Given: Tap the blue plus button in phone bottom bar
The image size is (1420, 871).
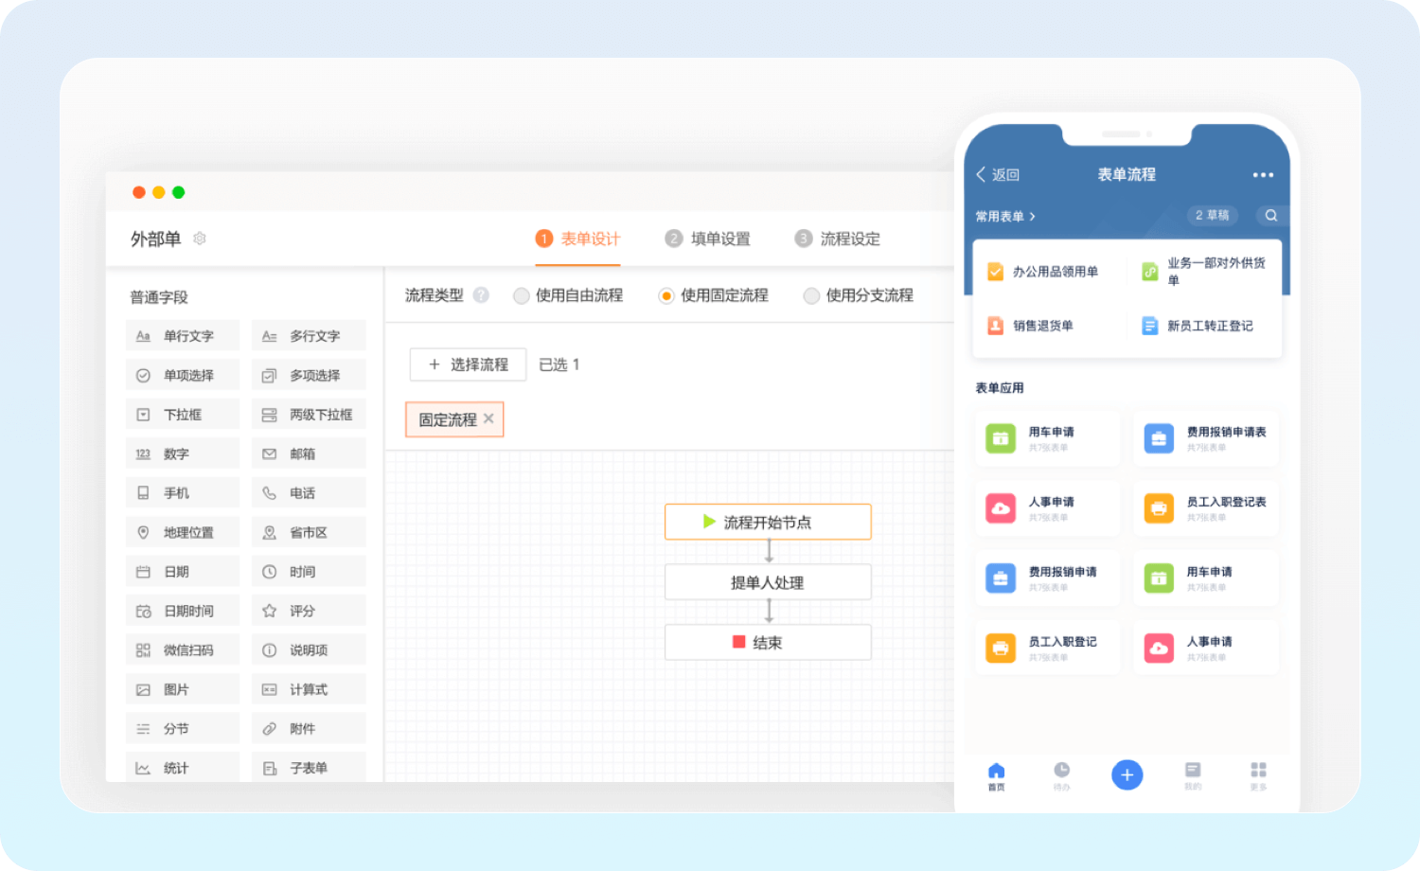Looking at the screenshot, I should point(1127,775).
